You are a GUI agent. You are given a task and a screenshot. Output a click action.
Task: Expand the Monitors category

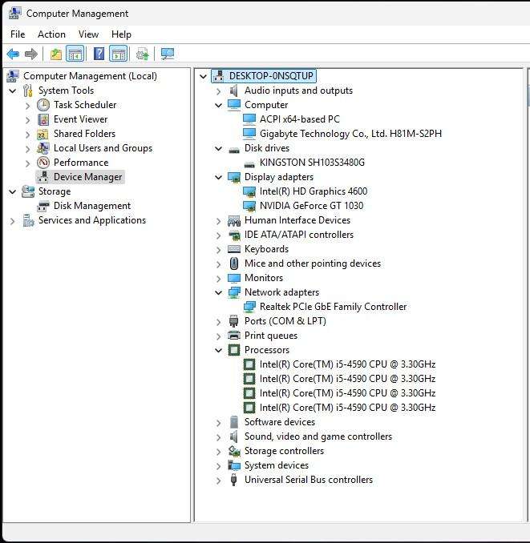point(218,279)
